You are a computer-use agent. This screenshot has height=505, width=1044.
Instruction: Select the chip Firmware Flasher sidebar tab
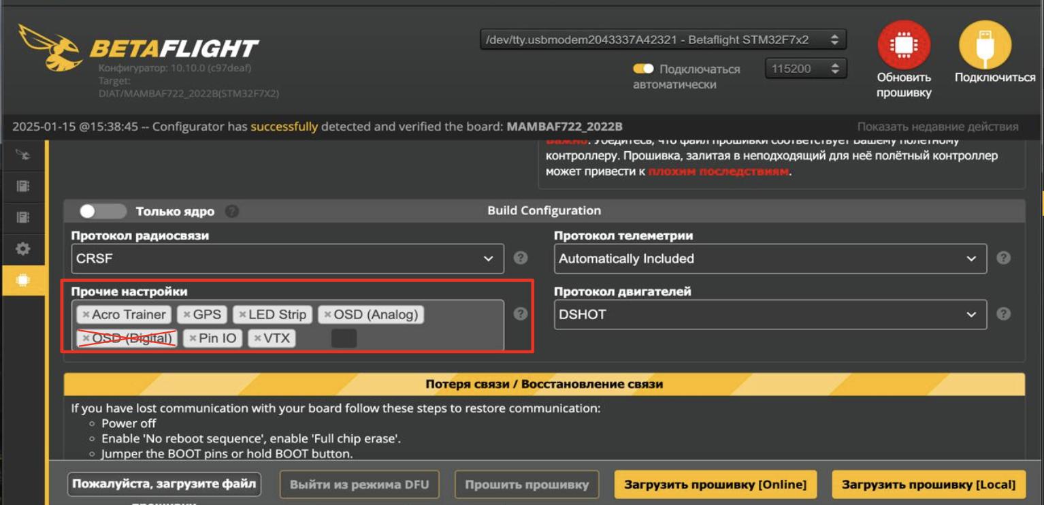22,280
